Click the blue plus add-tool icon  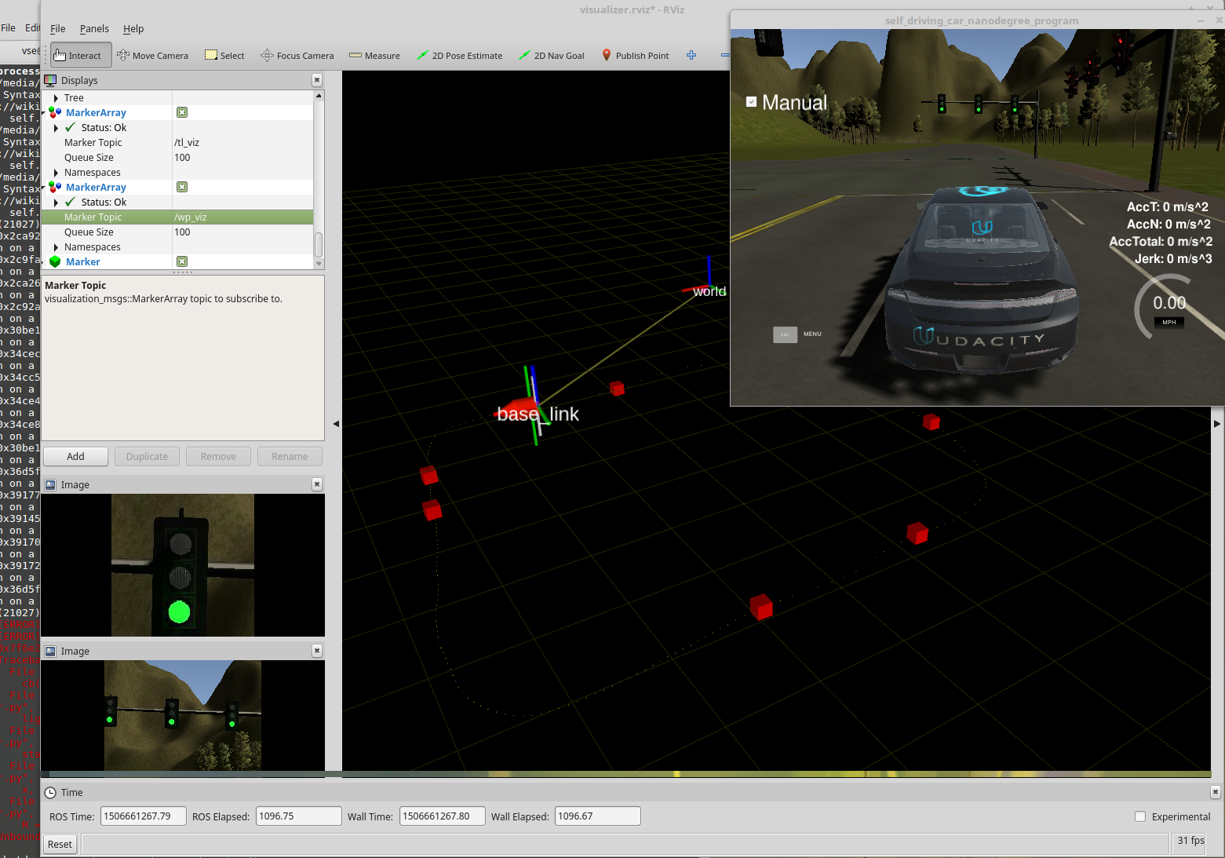click(691, 55)
